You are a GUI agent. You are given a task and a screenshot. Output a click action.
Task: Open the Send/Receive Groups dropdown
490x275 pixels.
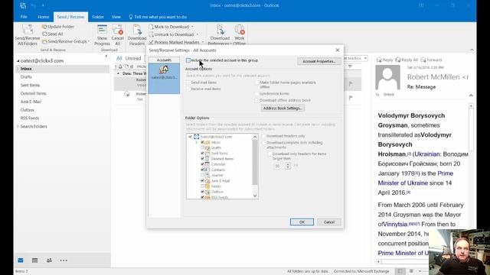tap(89, 41)
